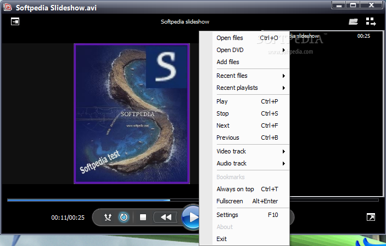Click Exit in the context menu
This screenshot has width=386, height=246.
click(250, 239)
